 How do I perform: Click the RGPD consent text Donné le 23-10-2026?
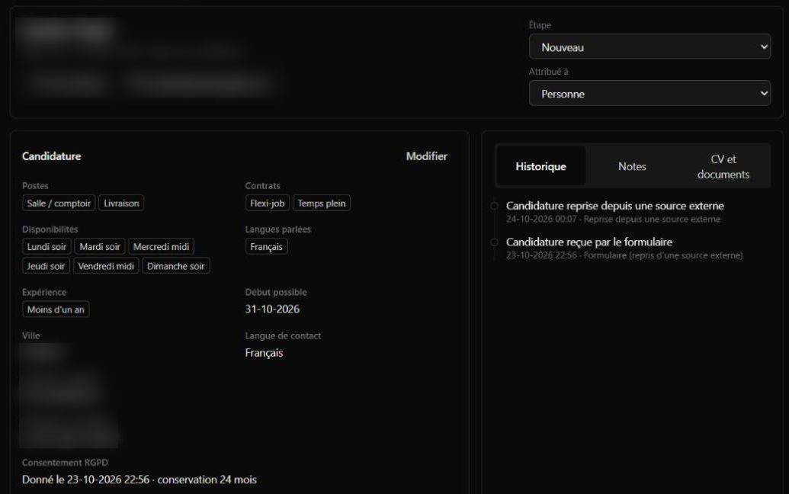[139, 480]
